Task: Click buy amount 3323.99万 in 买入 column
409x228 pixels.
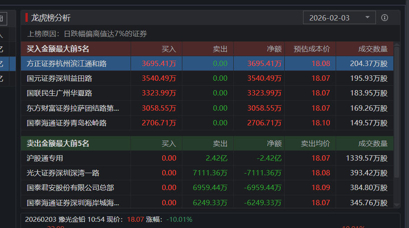Action: click(x=159, y=93)
